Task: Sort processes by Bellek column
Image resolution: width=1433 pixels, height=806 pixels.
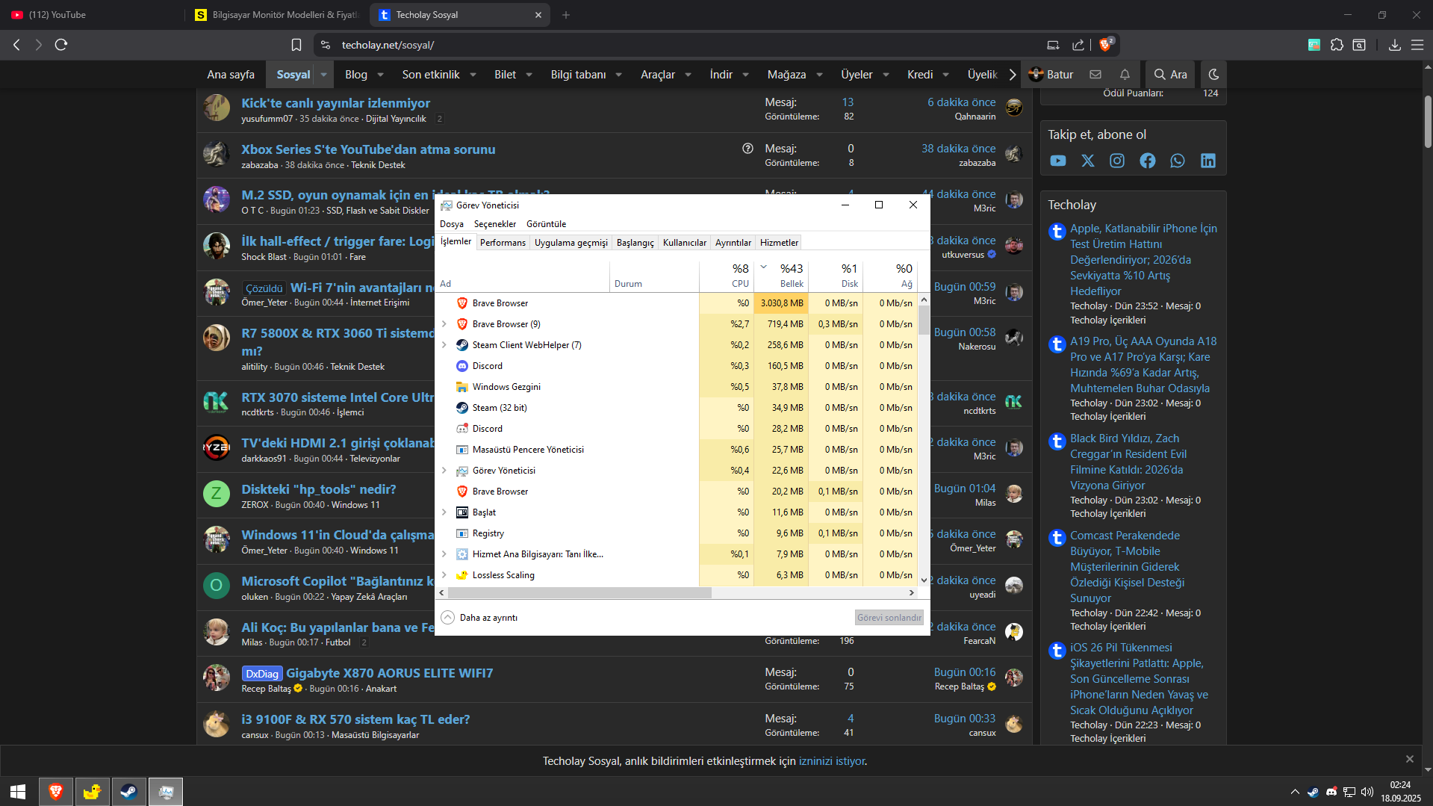Action: point(781,275)
